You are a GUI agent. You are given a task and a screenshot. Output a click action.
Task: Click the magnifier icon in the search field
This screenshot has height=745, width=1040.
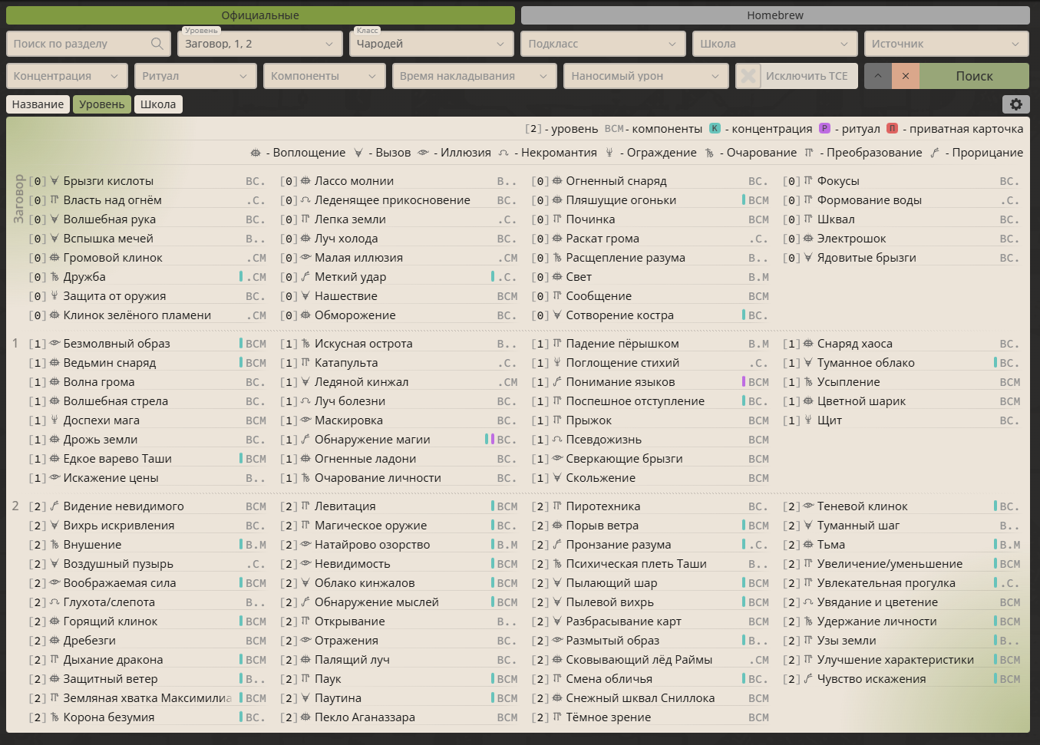point(157,44)
